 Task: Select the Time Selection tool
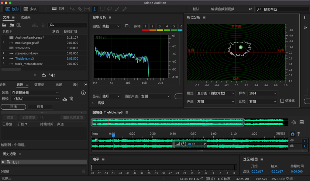tap(94, 9)
